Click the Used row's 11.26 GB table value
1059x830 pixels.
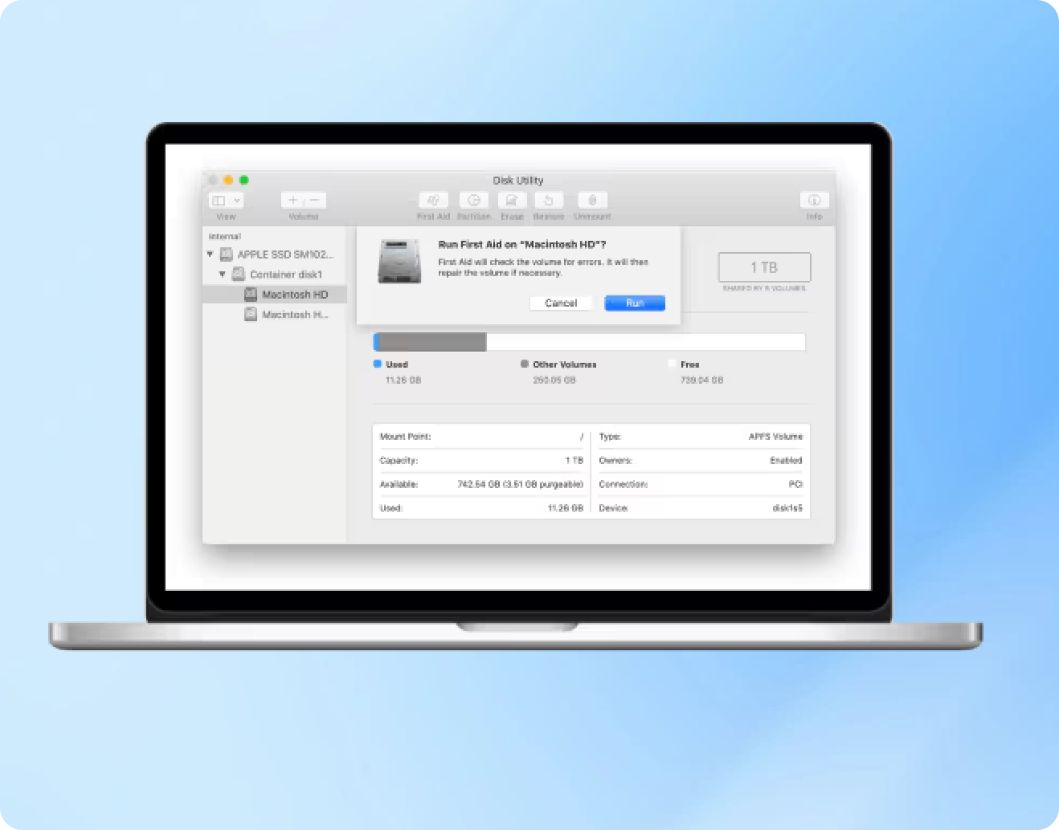click(566, 508)
